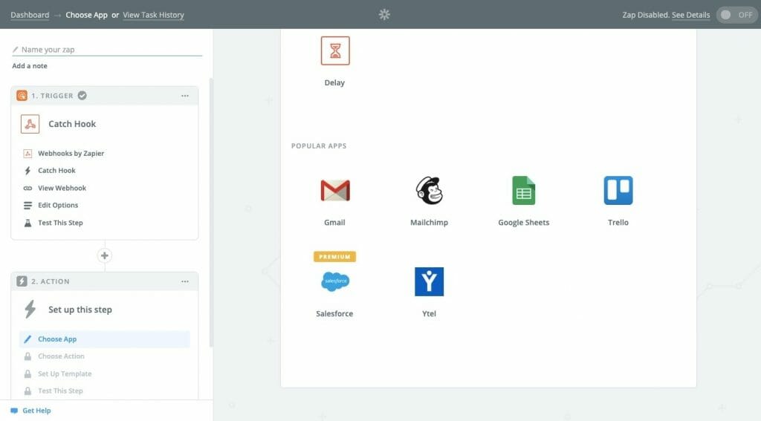This screenshot has width=761, height=421.
Task: Click the 2. ACTION header label
Action: tap(51, 281)
